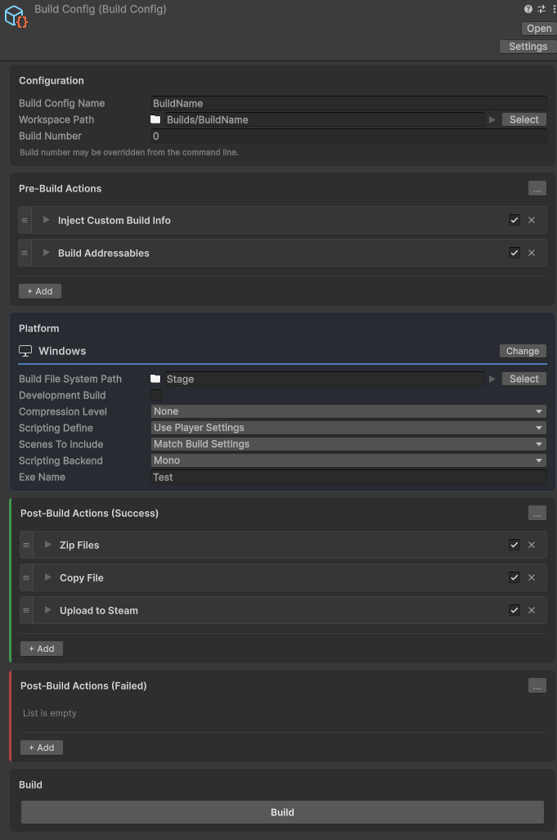Click the Build Config Name field

pyautogui.click(x=348, y=103)
